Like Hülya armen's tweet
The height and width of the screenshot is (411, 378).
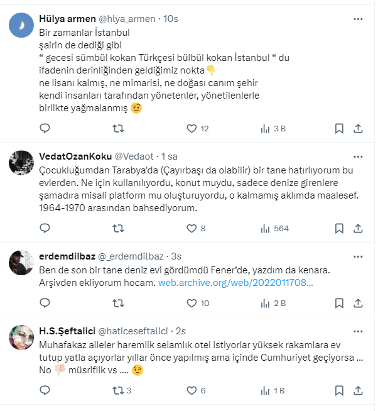[x=192, y=129]
